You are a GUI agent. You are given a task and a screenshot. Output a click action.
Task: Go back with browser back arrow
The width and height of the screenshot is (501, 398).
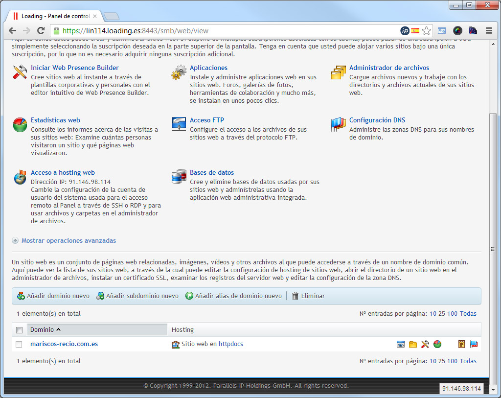12,31
